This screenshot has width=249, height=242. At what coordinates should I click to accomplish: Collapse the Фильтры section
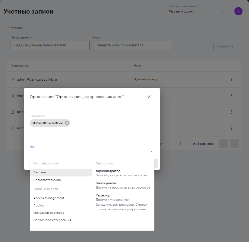tap(15, 28)
